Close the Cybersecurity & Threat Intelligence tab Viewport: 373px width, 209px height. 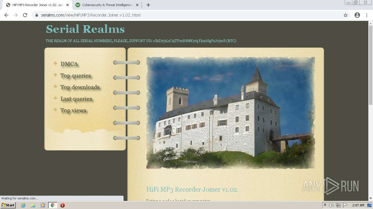click(x=137, y=5)
